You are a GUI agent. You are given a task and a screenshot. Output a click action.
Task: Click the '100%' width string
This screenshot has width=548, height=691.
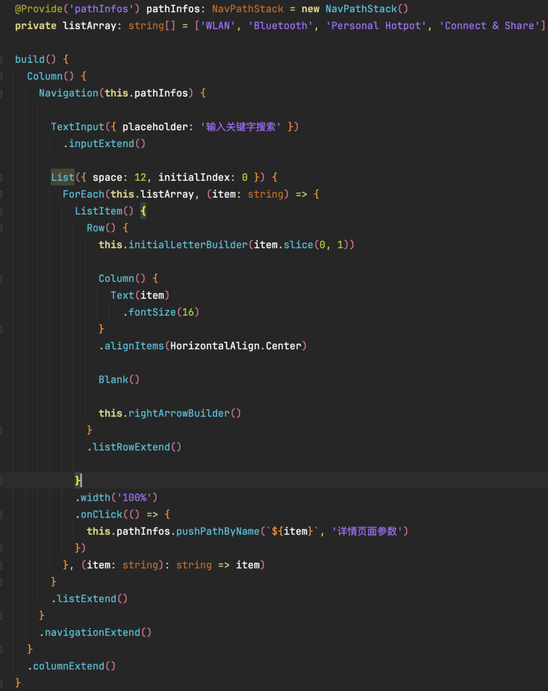click(x=134, y=497)
